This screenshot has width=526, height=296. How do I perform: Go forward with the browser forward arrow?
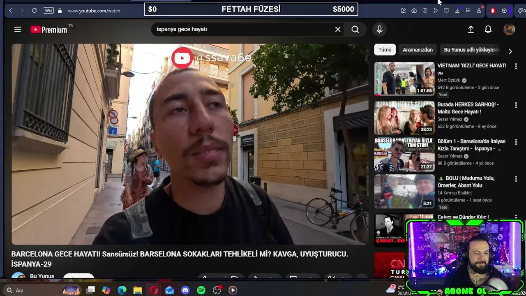point(22,11)
